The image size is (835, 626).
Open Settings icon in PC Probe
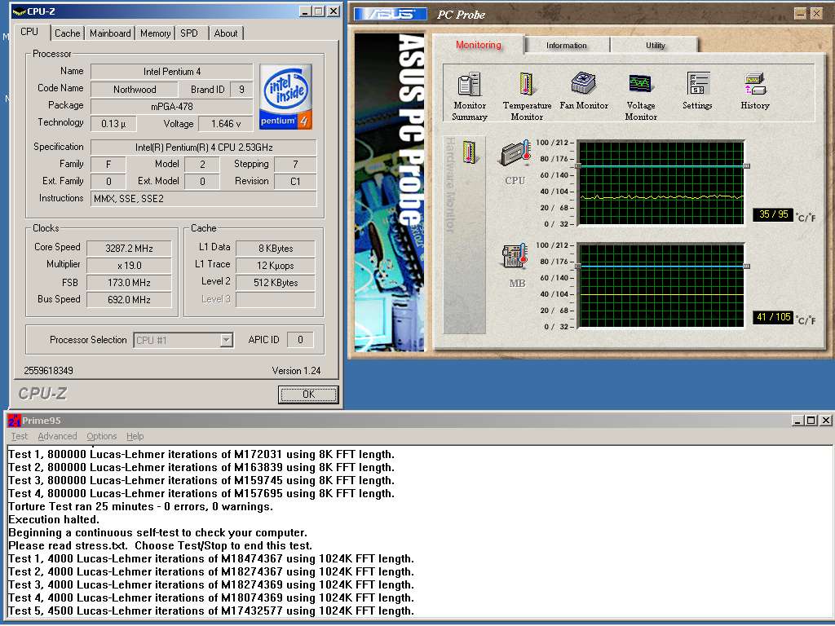point(697,90)
